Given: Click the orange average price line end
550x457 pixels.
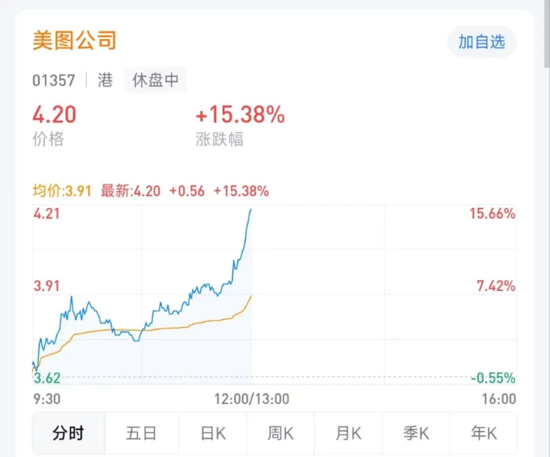Looking at the screenshot, I should tap(251, 297).
